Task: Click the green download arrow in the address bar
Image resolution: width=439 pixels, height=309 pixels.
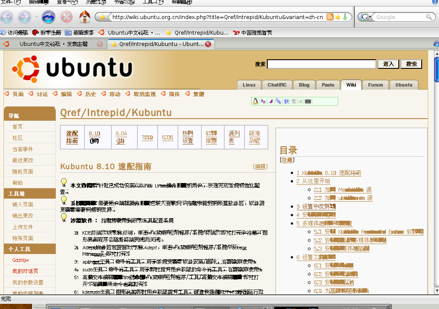Action: click(345, 17)
